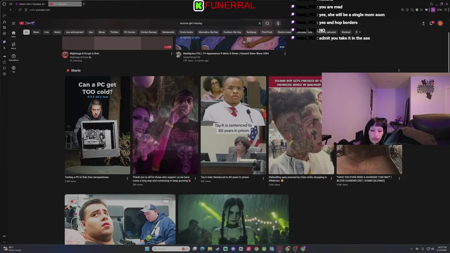
Task: Click the YouTube logo
Action: tap(27, 23)
